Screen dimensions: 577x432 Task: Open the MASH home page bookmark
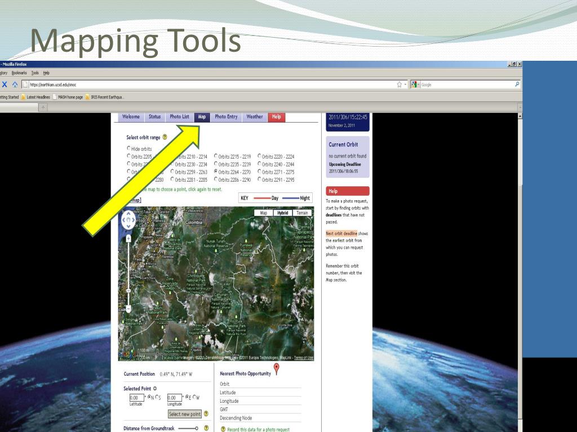68,97
